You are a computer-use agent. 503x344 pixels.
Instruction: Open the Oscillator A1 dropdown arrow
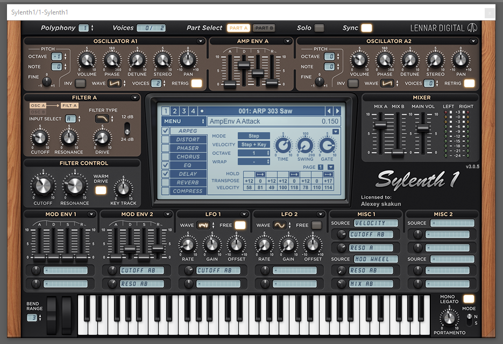[x=201, y=41]
